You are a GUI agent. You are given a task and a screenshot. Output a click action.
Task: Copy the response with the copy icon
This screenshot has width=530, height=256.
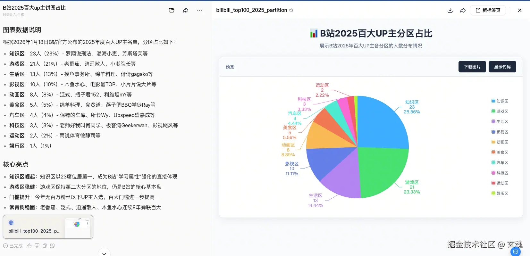coord(45,246)
